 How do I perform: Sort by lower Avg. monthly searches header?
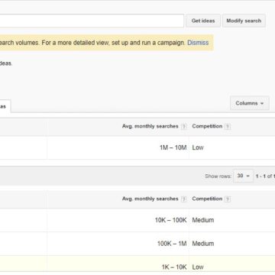150,199
